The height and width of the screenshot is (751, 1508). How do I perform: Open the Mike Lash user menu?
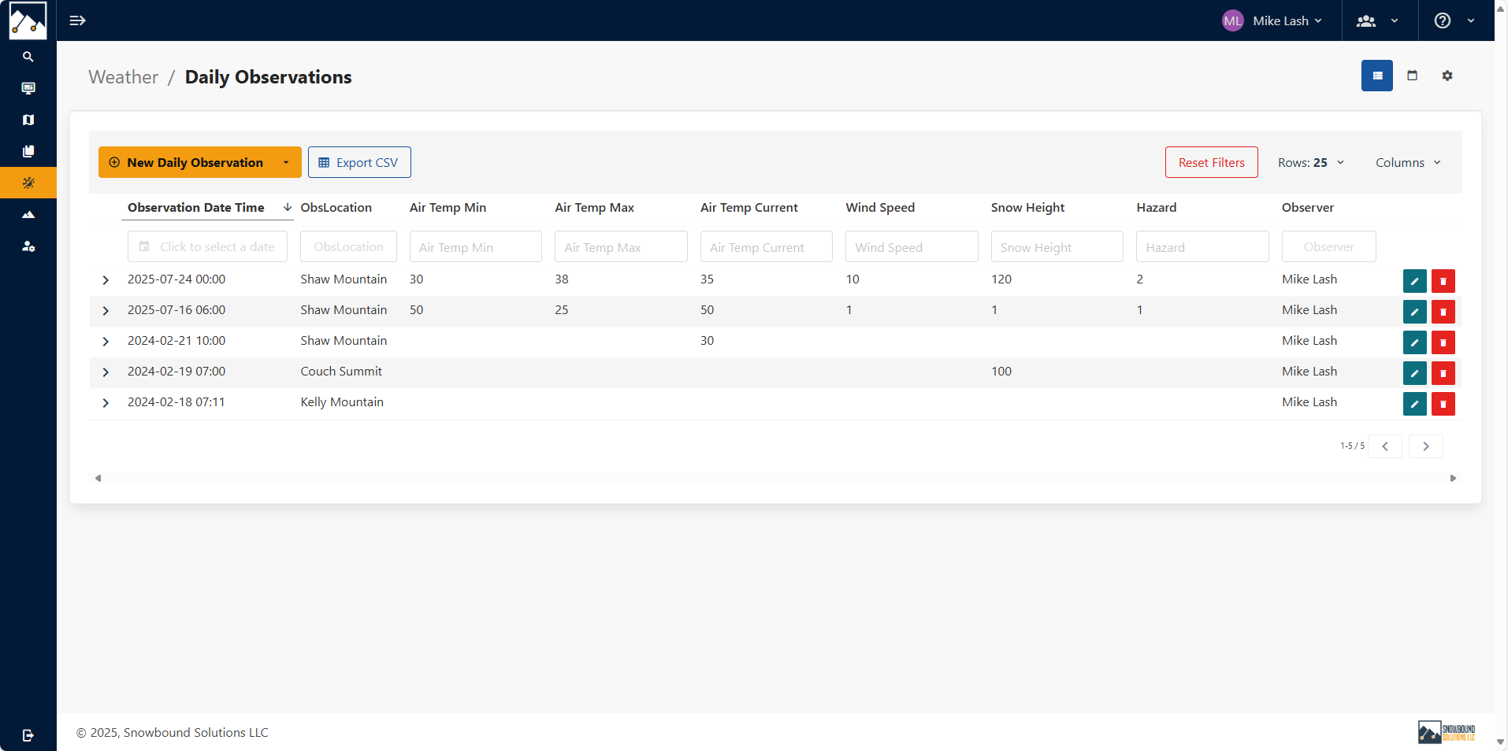(x=1272, y=20)
